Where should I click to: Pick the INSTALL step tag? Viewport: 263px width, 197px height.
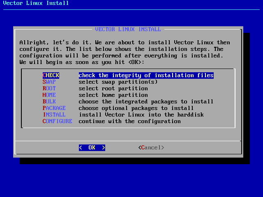tap(54, 115)
